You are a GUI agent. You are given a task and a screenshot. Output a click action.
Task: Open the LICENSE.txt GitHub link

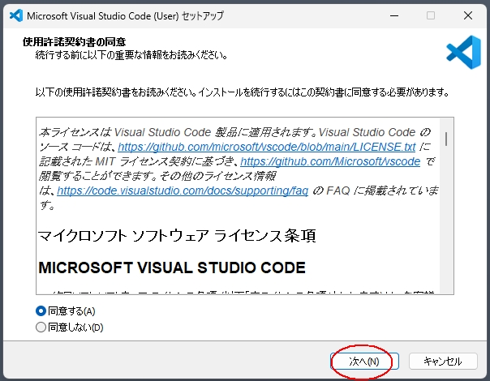tap(266, 148)
